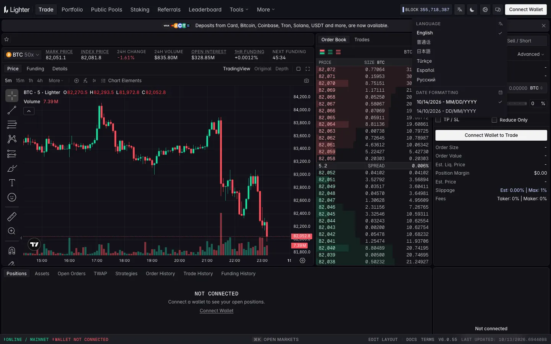551x344 pixels.
Task: Open the BTC 50x market selector
Action: (23, 55)
